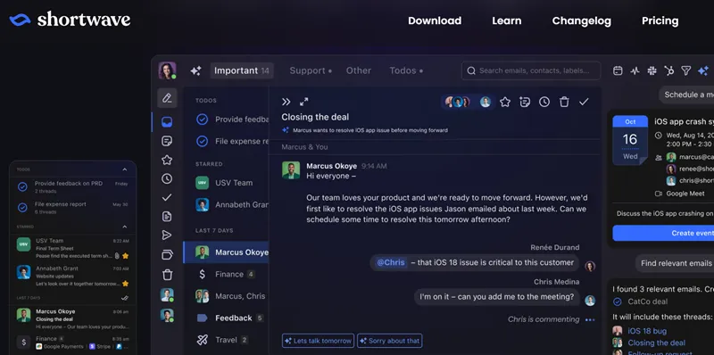This screenshot has height=355, width=714.
Task: Open the todos note icon in sidebar
Action: tap(167, 141)
